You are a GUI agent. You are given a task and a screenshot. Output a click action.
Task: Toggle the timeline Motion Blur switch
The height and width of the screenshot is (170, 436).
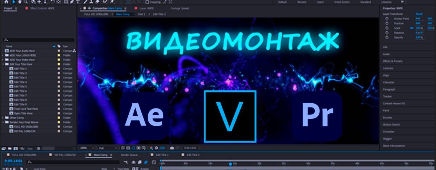pos(146,162)
